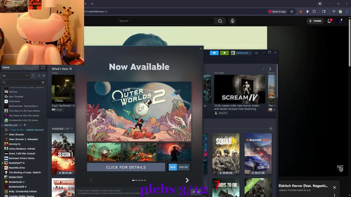
Task: Click the Steam library content scrollbar
Action: pyautogui.click(x=277, y=81)
